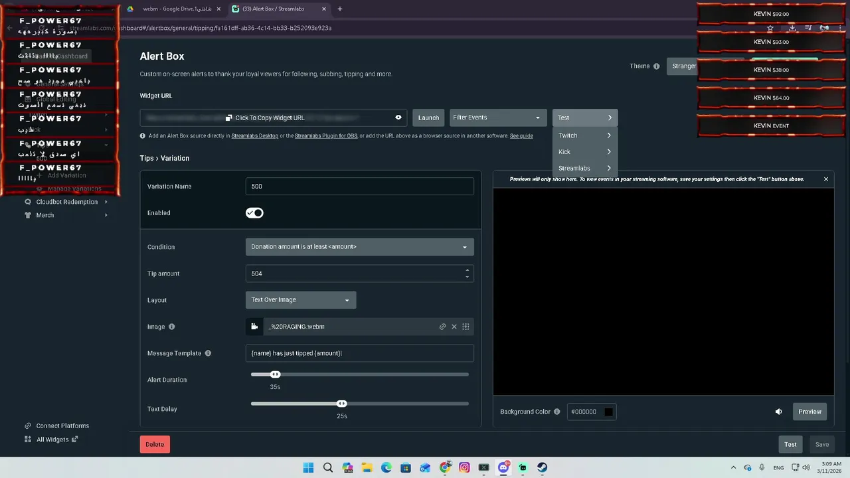Remove the _%20RAGING.webm media file

[x=454, y=327]
